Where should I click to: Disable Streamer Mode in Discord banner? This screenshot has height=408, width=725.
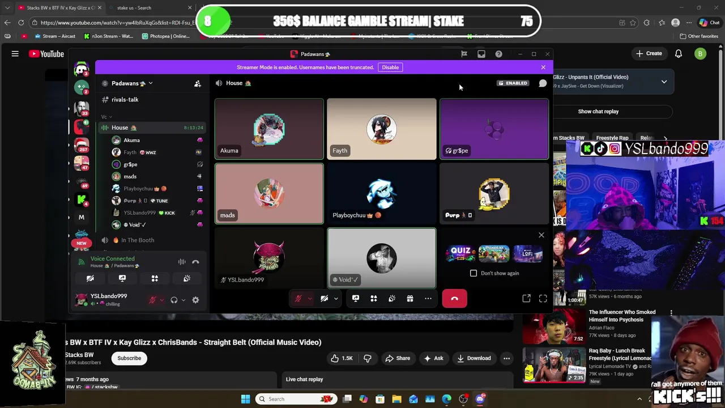390,67
